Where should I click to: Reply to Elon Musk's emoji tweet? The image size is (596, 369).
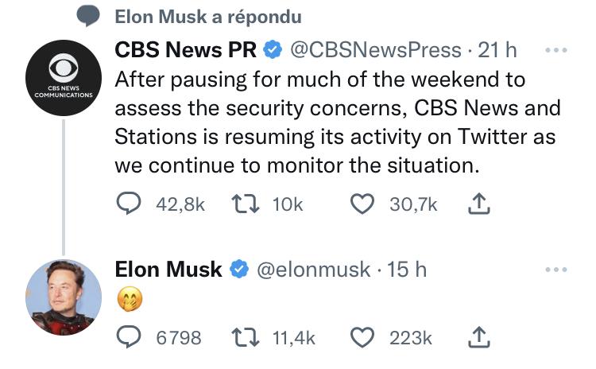(x=129, y=338)
